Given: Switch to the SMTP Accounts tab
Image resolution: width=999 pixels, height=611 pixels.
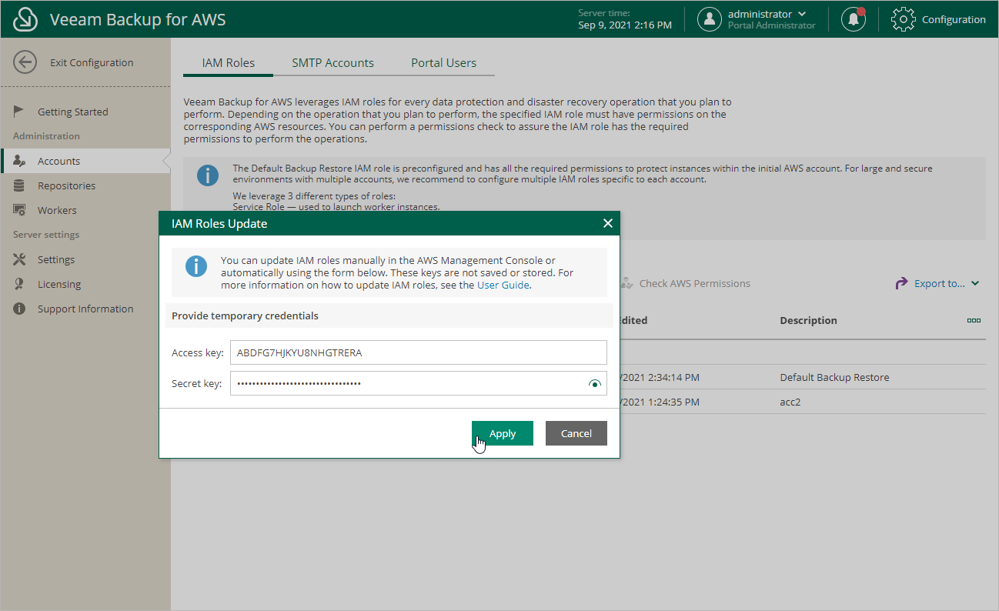Looking at the screenshot, I should pyautogui.click(x=333, y=62).
